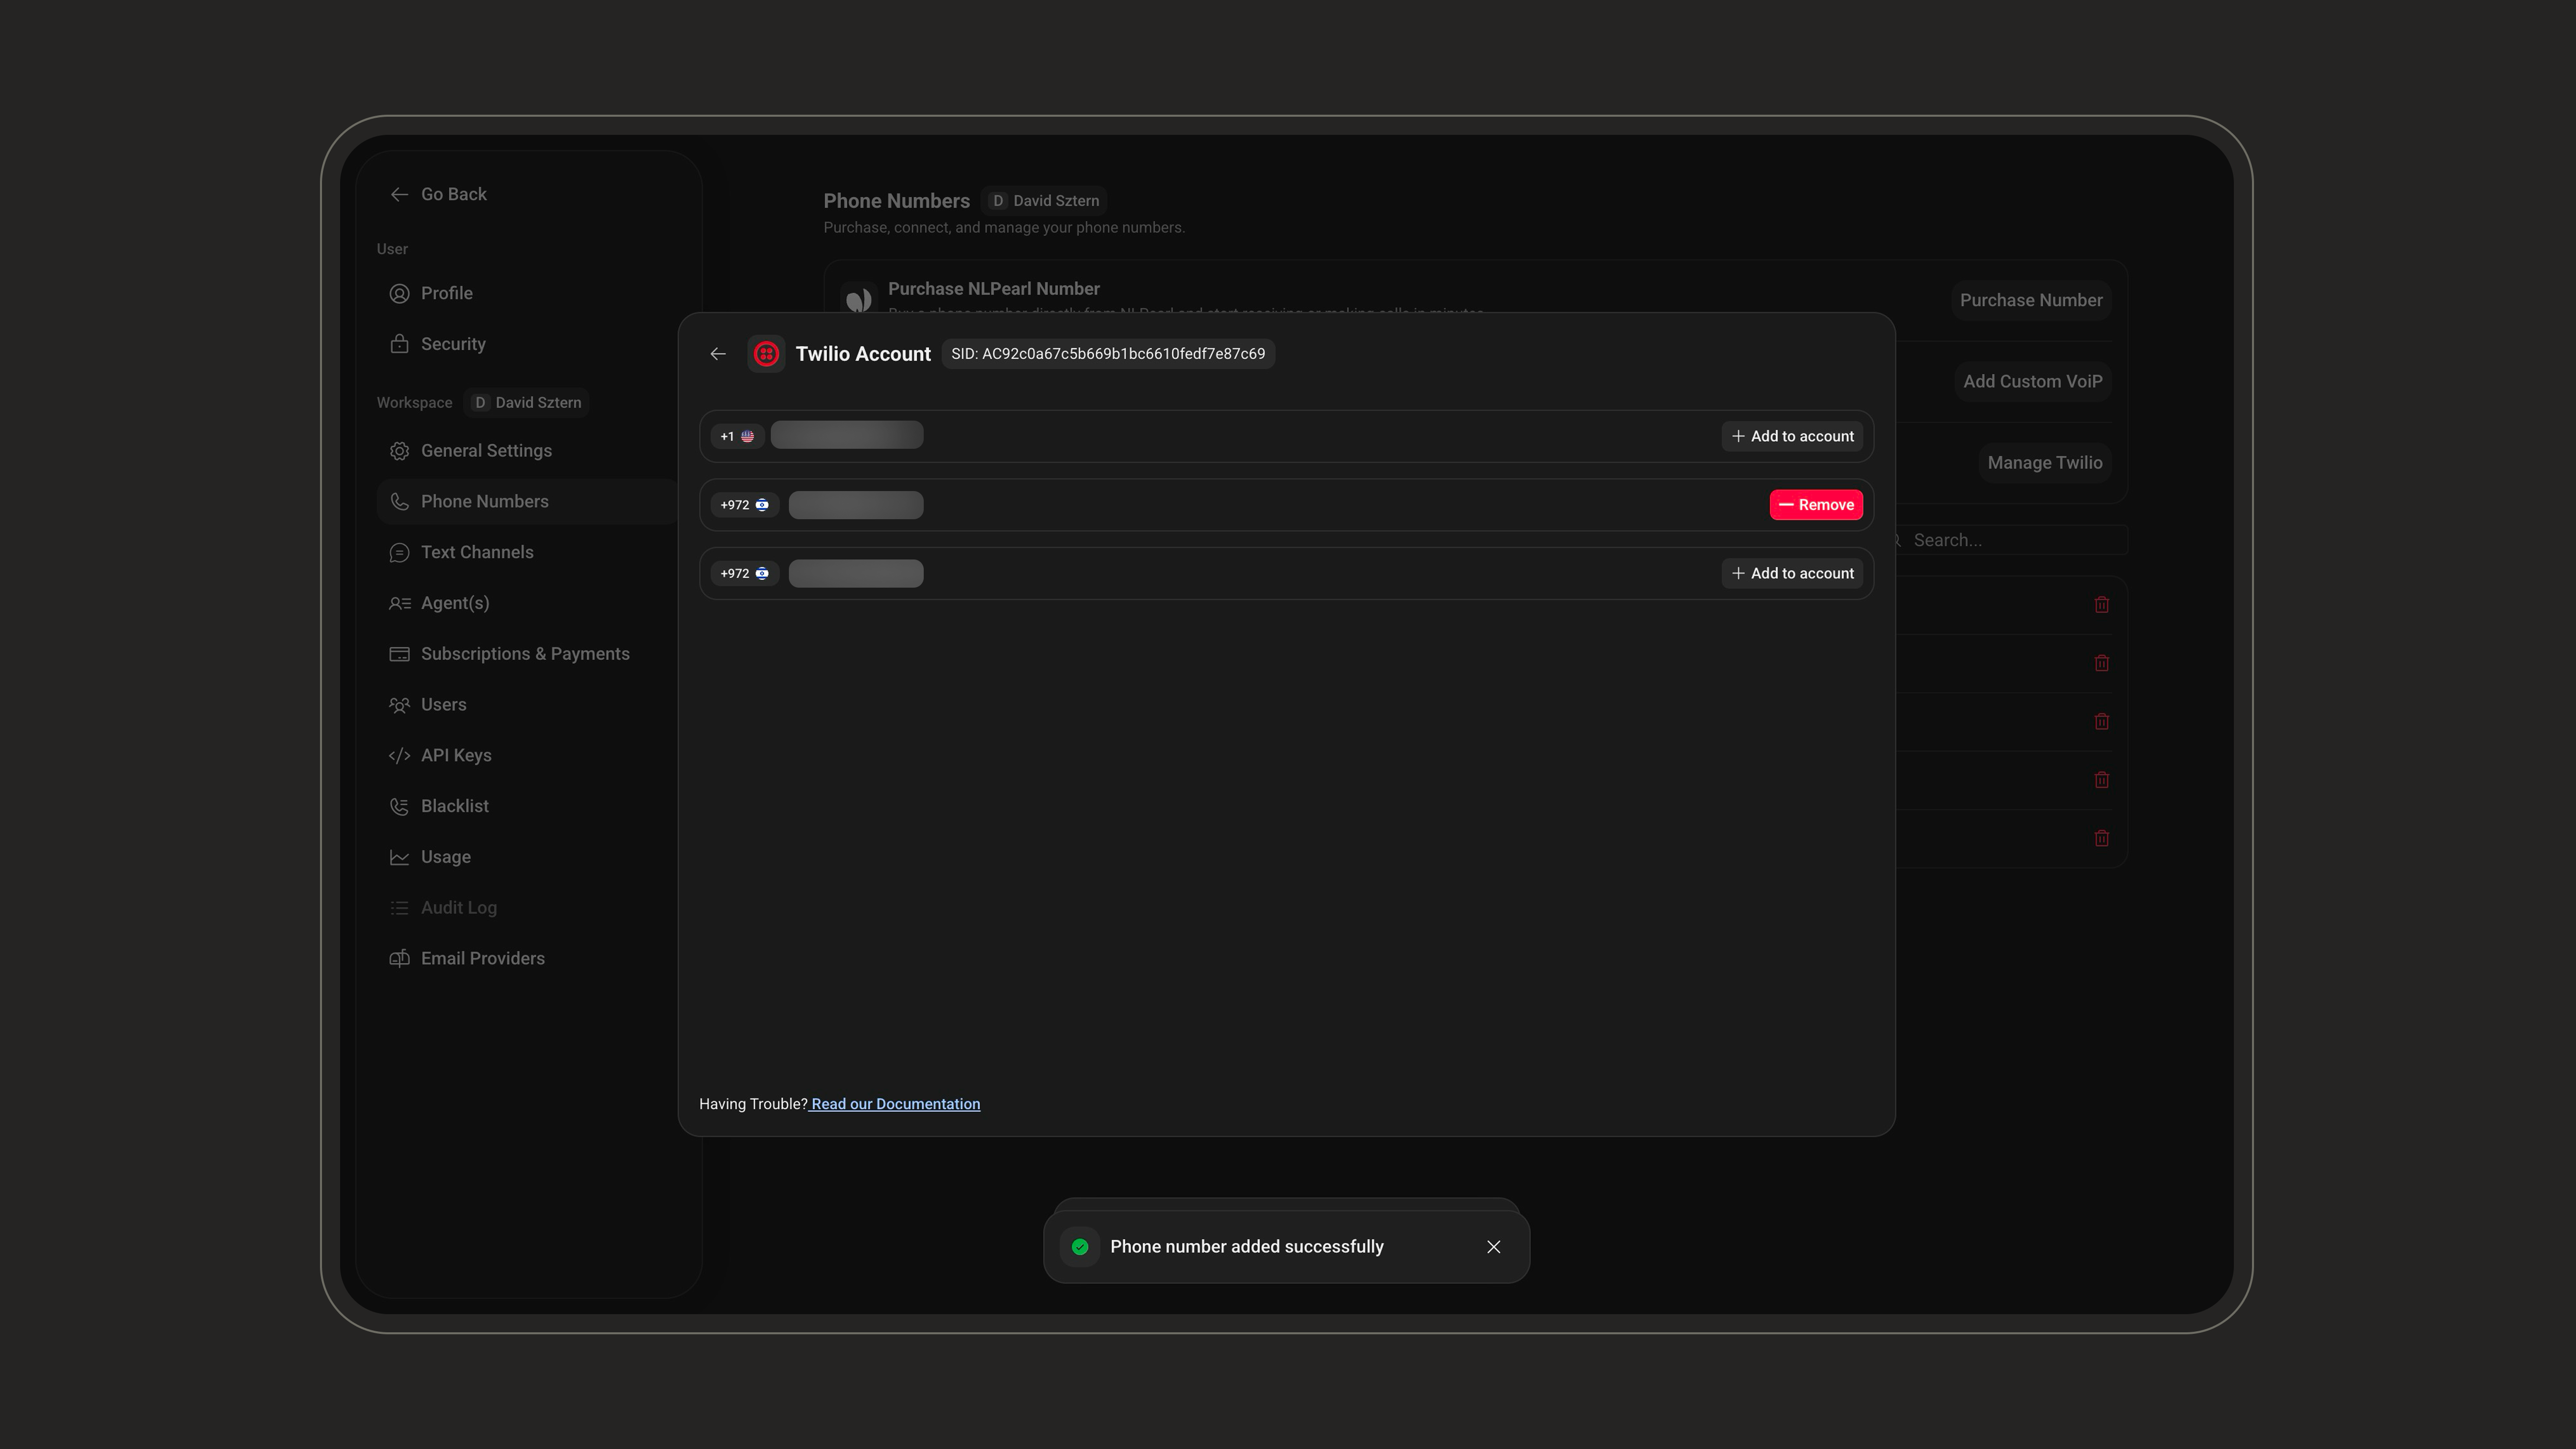The height and width of the screenshot is (1449, 2576).
Task: Open the Blacklist page
Action: tap(528, 806)
